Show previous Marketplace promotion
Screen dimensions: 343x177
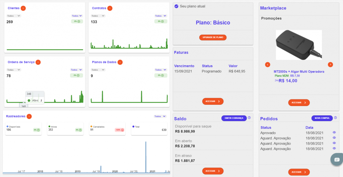coord(268,65)
